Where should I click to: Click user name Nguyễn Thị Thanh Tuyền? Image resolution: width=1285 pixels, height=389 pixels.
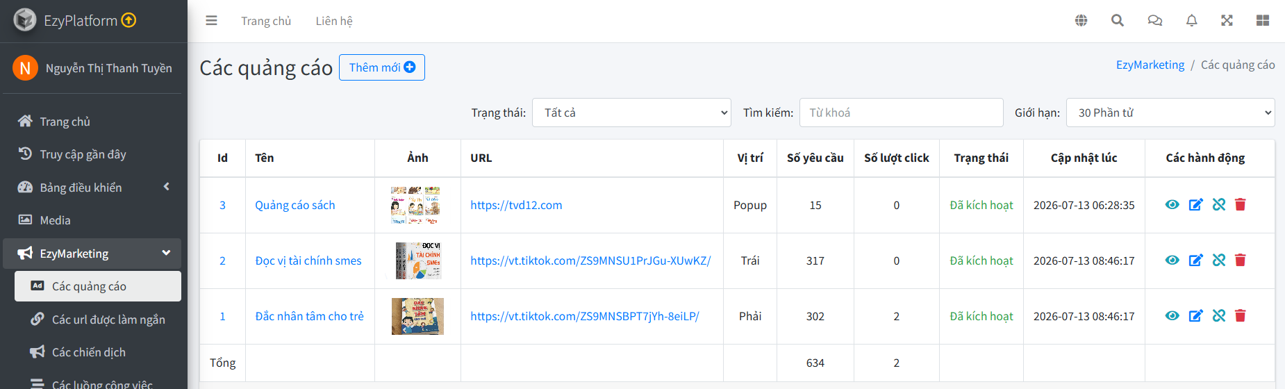pyautogui.click(x=109, y=68)
